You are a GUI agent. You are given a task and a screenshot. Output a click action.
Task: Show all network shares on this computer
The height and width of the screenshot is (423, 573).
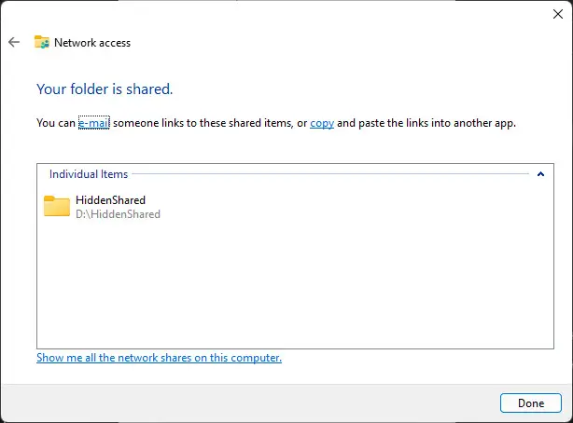(x=159, y=358)
